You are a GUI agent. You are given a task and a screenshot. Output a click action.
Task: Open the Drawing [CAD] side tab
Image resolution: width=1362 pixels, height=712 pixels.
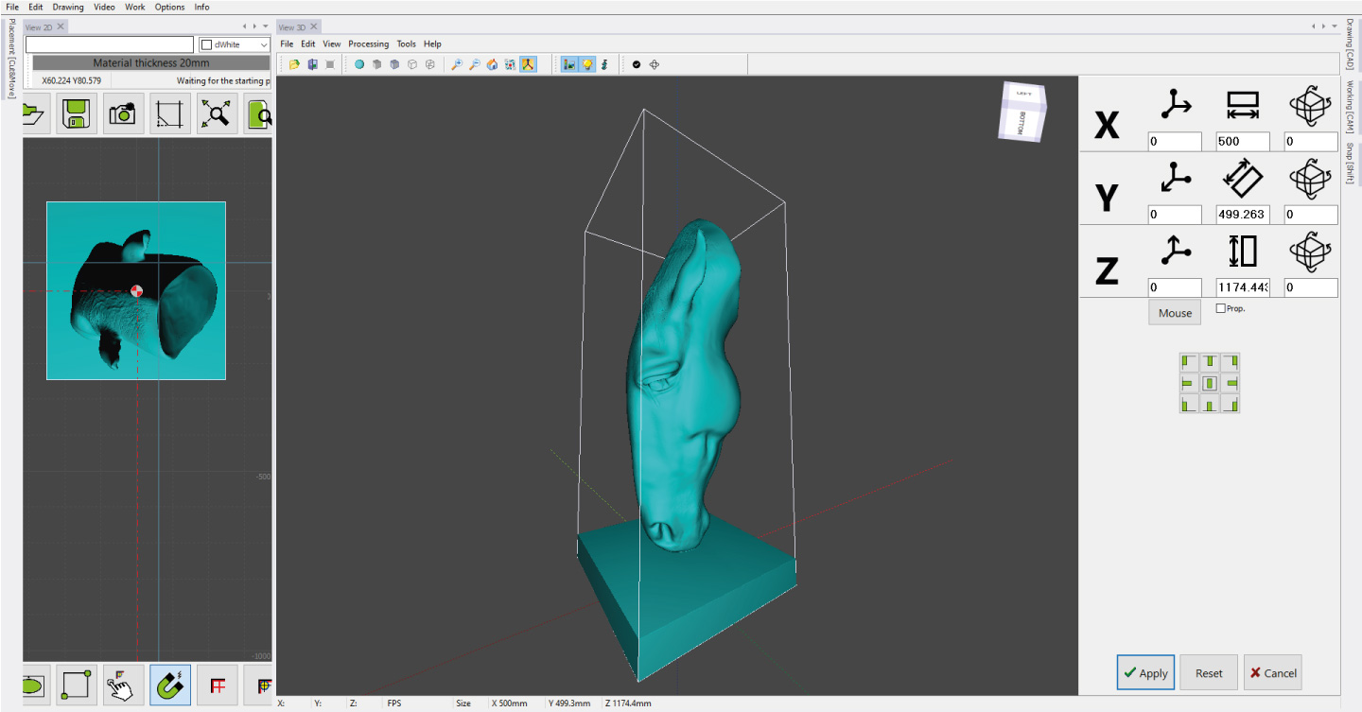tap(1349, 44)
